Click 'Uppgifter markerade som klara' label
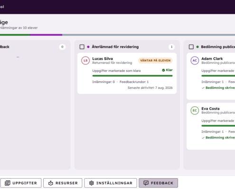This screenshot has width=235, height=189. [116, 71]
